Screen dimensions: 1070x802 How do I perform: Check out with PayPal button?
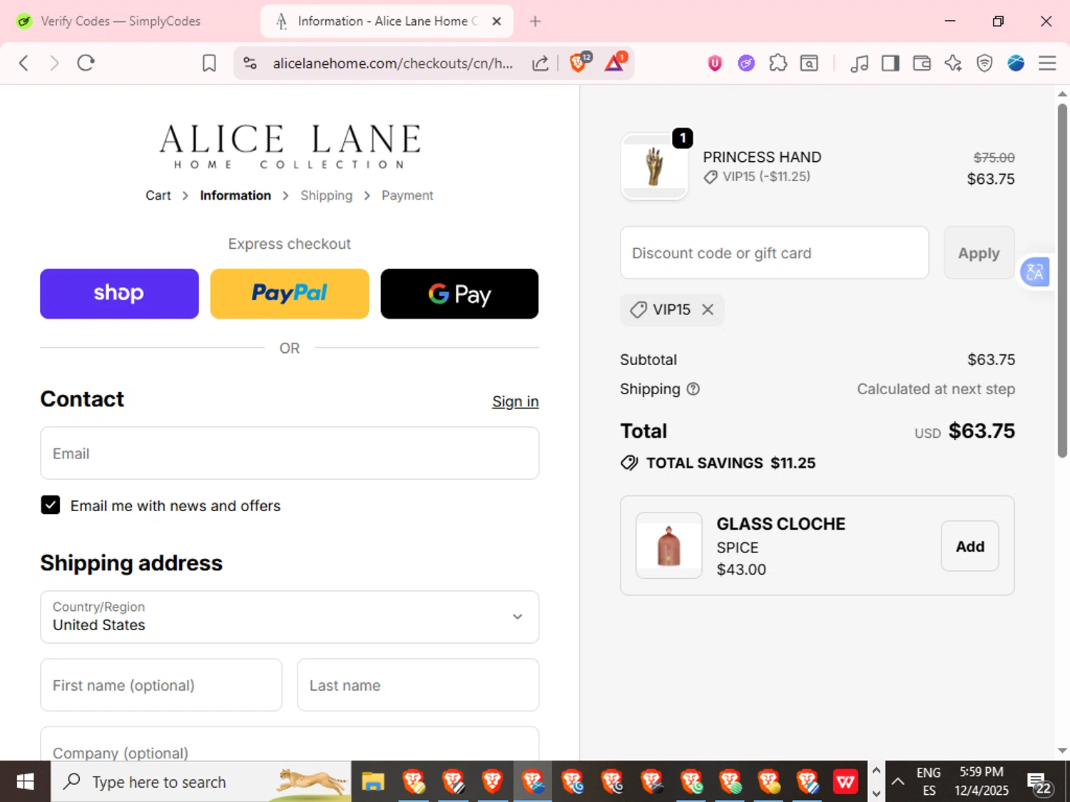(x=290, y=294)
